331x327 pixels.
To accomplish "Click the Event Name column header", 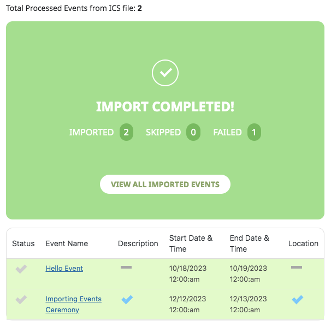I will (67, 243).
